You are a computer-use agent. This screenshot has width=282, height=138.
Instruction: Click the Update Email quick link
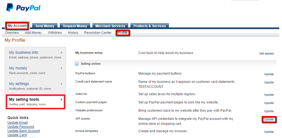(x=18, y=123)
